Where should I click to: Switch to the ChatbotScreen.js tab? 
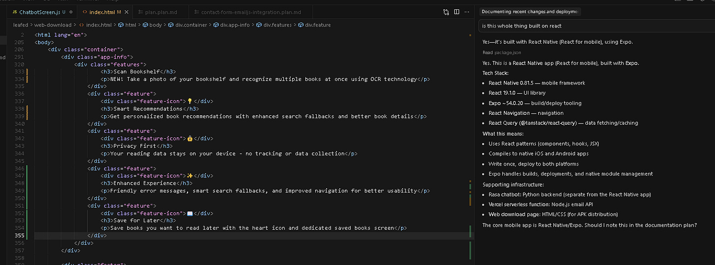40,12
